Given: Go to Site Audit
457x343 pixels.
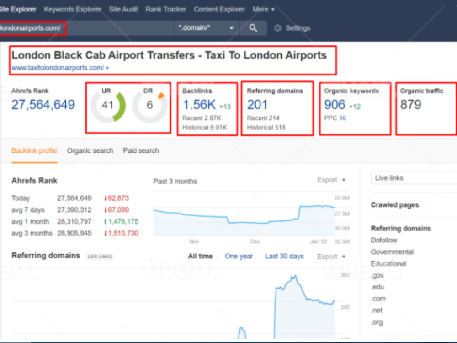Looking at the screenshot, I should [123, 9].
